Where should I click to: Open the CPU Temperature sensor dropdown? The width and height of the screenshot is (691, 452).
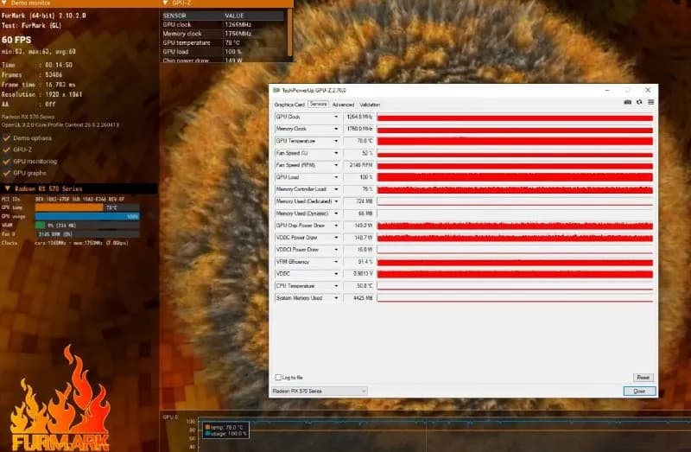click(336, 286)
